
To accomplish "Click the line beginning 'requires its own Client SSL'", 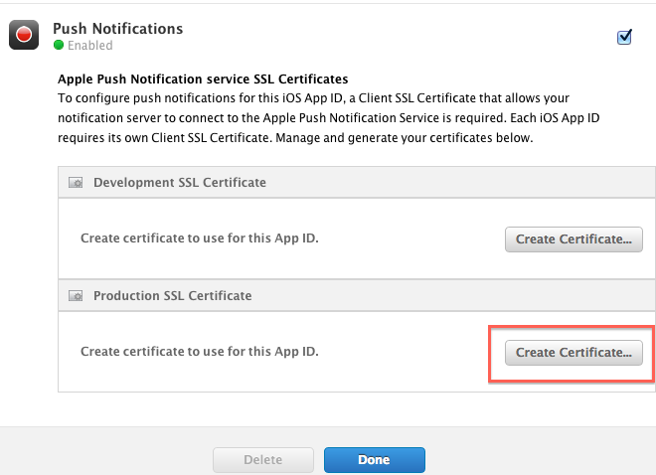I will (x=295, y=138).
